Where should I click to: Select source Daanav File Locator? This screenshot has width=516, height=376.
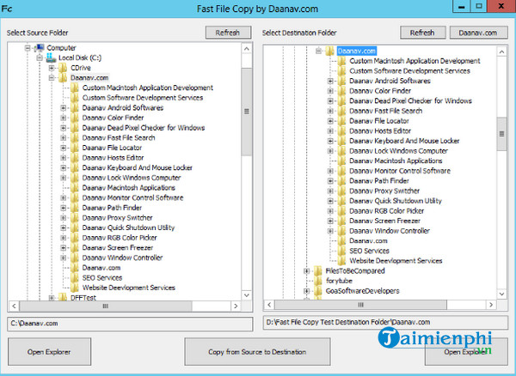tap(112, 148)
